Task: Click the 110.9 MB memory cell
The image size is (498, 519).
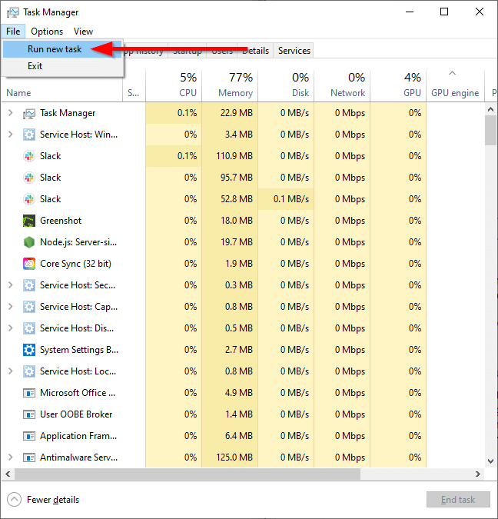Action: (230, 156)
